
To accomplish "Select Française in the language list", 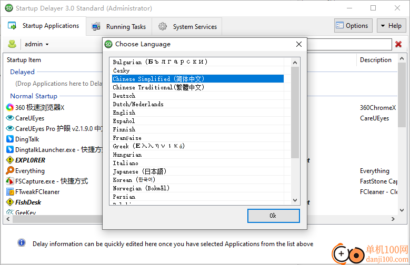I will click(x=198, y=138).
